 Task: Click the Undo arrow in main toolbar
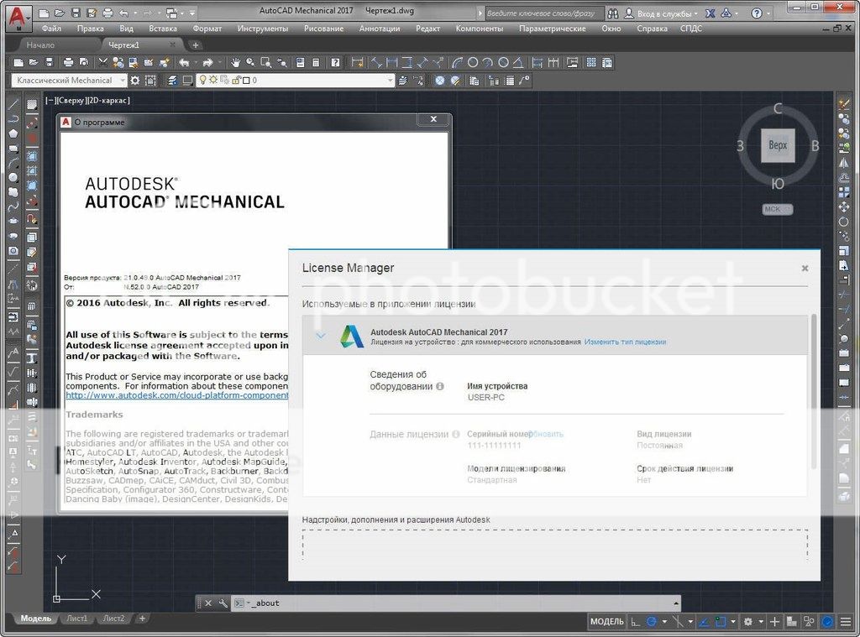point(182,62)
